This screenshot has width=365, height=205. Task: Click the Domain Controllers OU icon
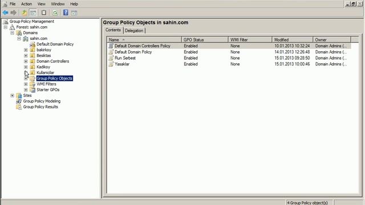pos(33,61)
